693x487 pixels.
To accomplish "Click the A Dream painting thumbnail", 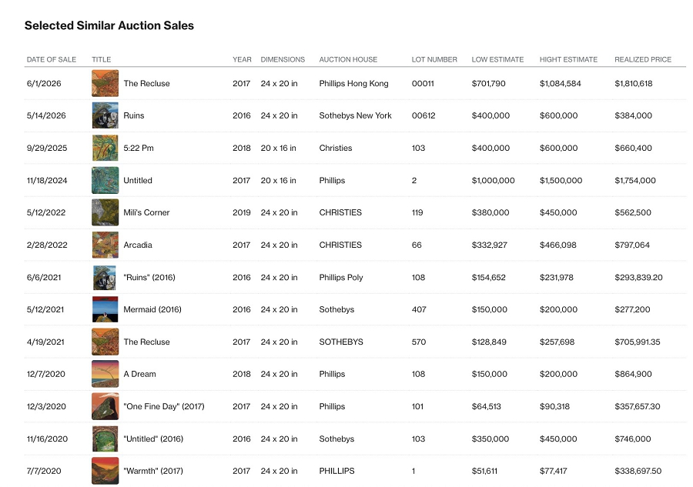I will pyautogui.click(x=105, y=374).
